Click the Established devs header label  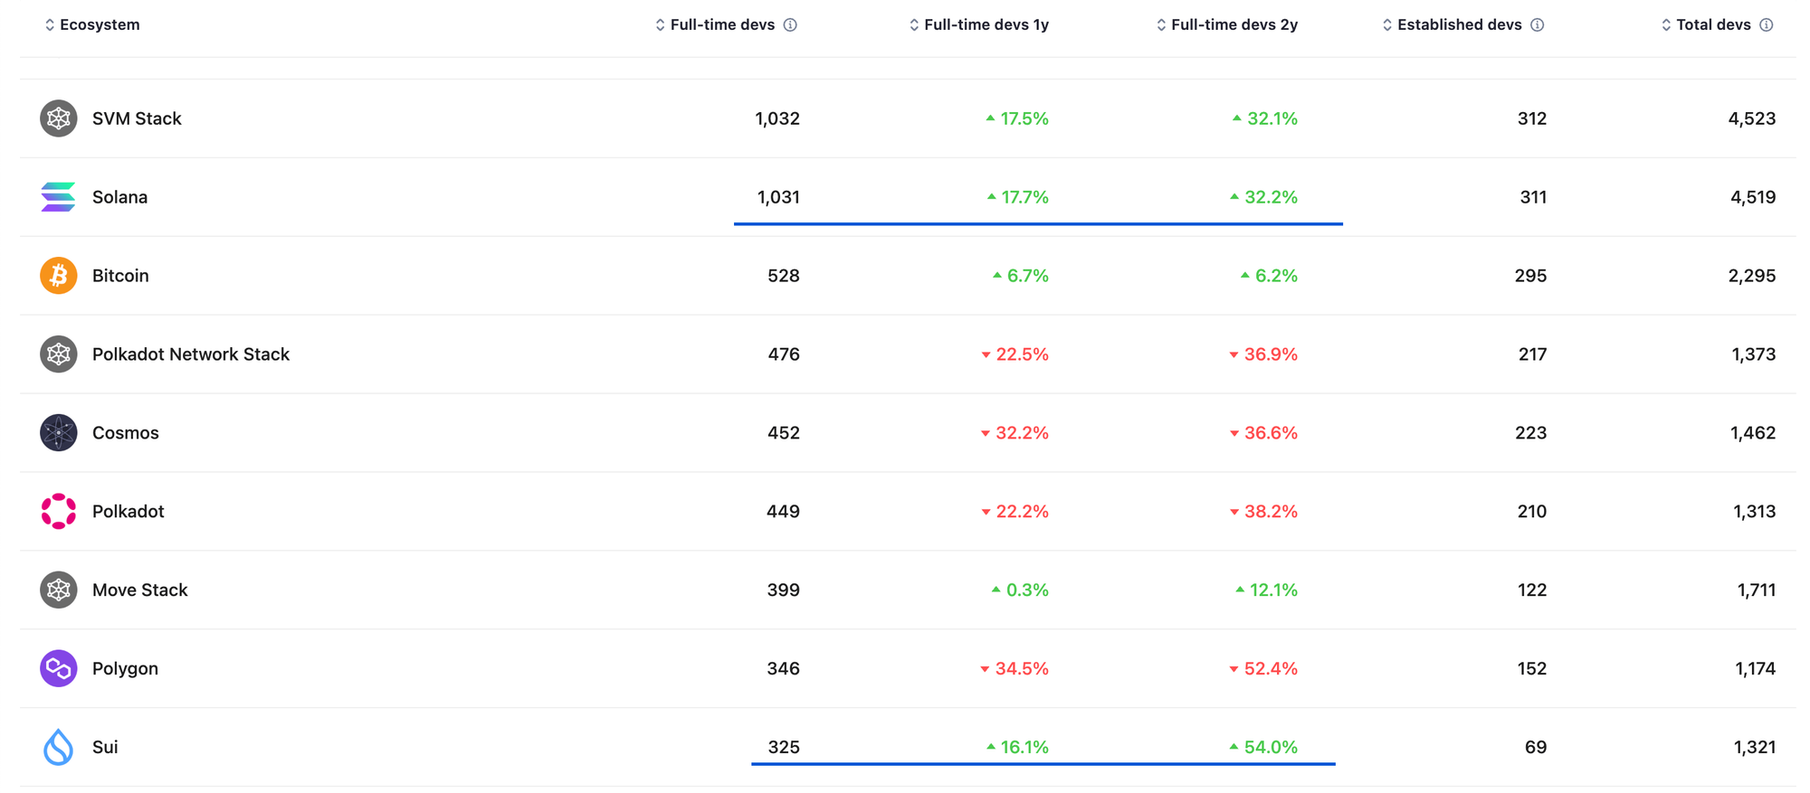[1459, 24]
